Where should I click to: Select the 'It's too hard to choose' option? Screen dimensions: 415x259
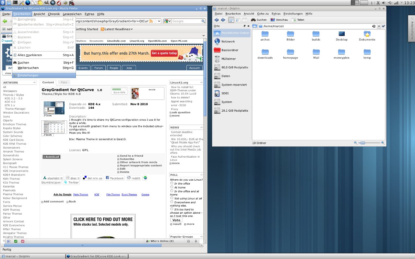[172, 209]
